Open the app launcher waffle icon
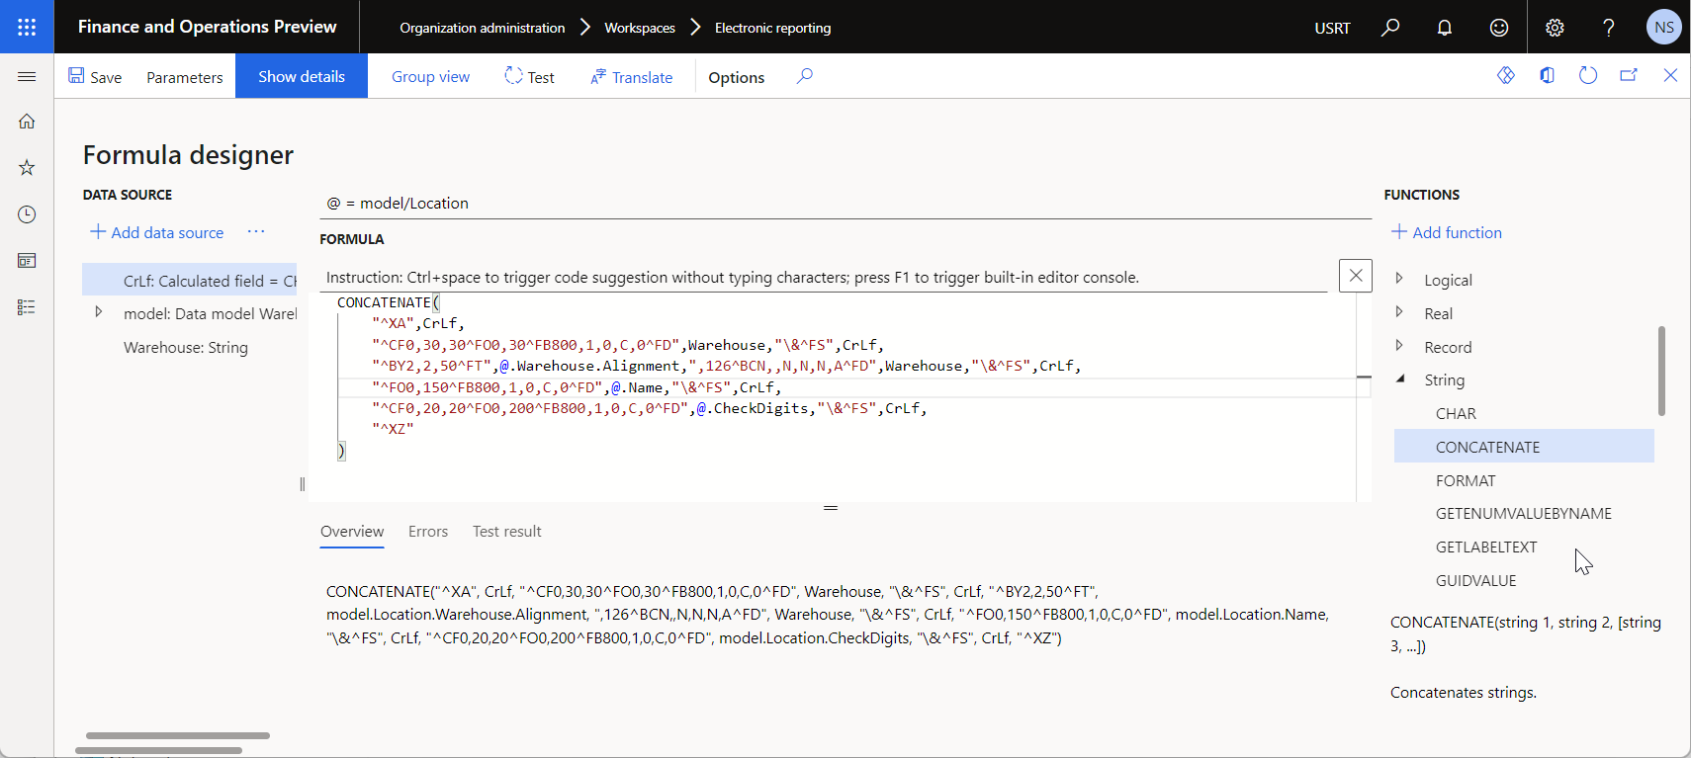This screenshot has width=1691, height=758. coord(27,27)
